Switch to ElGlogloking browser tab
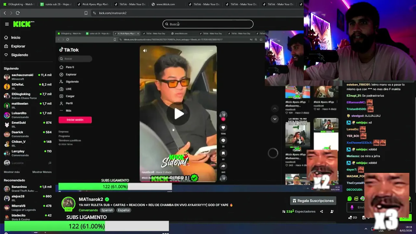This screenshot has width=416, height=234. click(x=18, y=4)
